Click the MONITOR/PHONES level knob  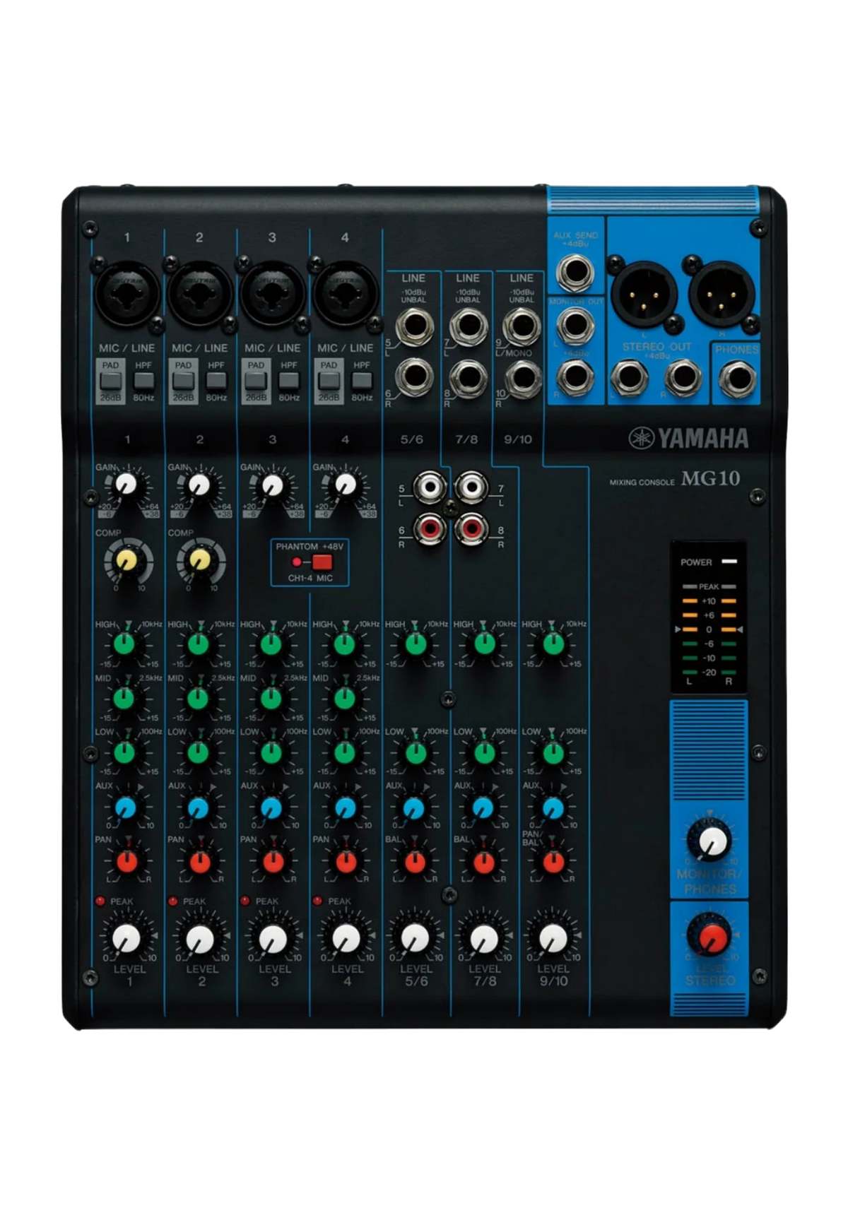712,842
